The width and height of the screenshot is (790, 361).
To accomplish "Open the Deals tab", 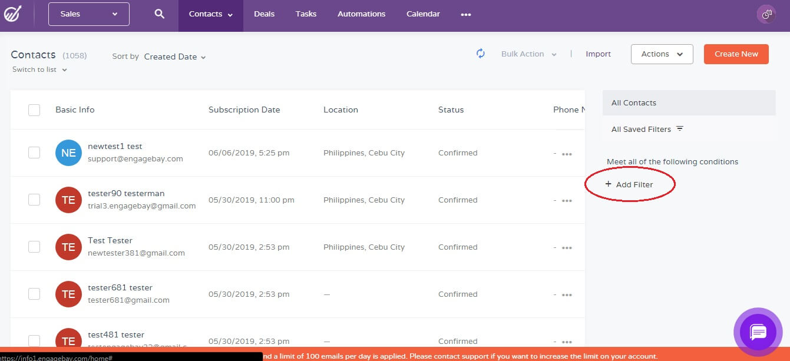I will pos(264,14).
